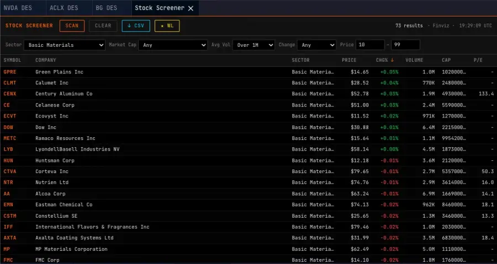497x264 pixels.
Task: Open the GPRE ticker symbol
Action: [10, 72]
